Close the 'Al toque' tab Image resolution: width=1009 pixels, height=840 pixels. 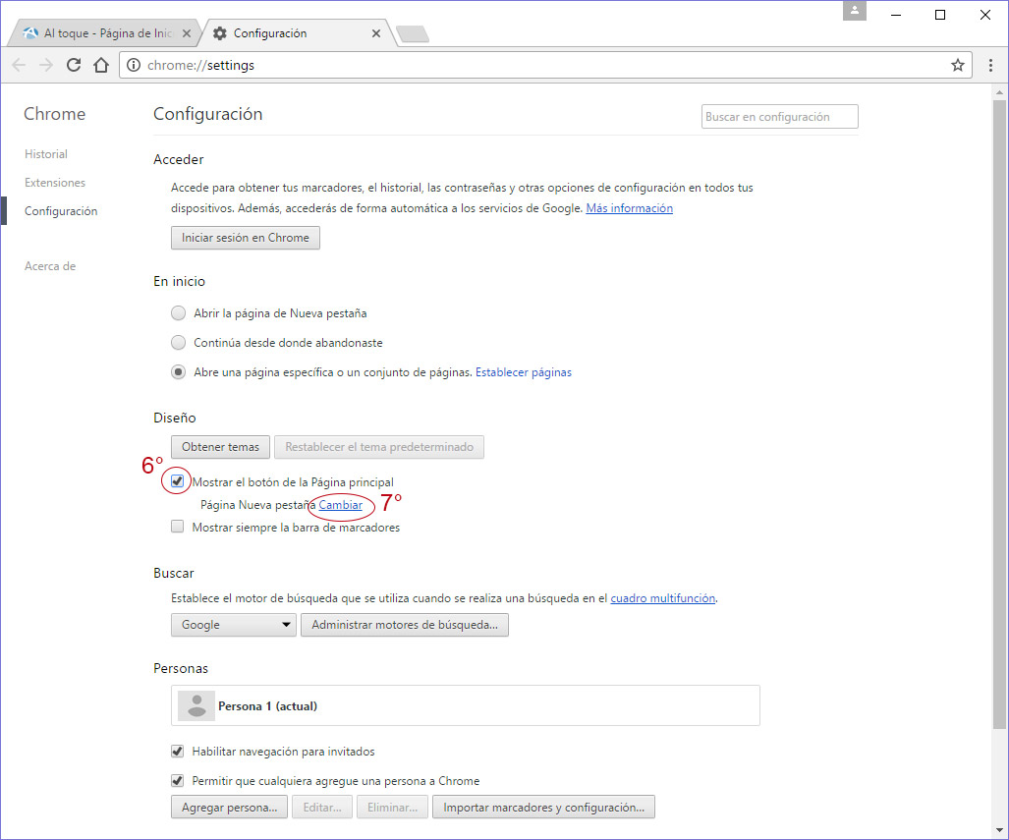coord(187,33)
